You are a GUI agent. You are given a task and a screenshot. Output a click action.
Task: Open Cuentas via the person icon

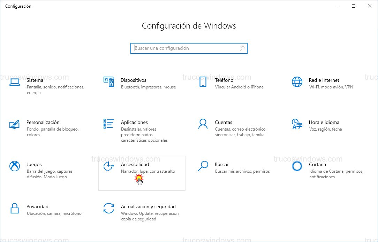[203, 124]
